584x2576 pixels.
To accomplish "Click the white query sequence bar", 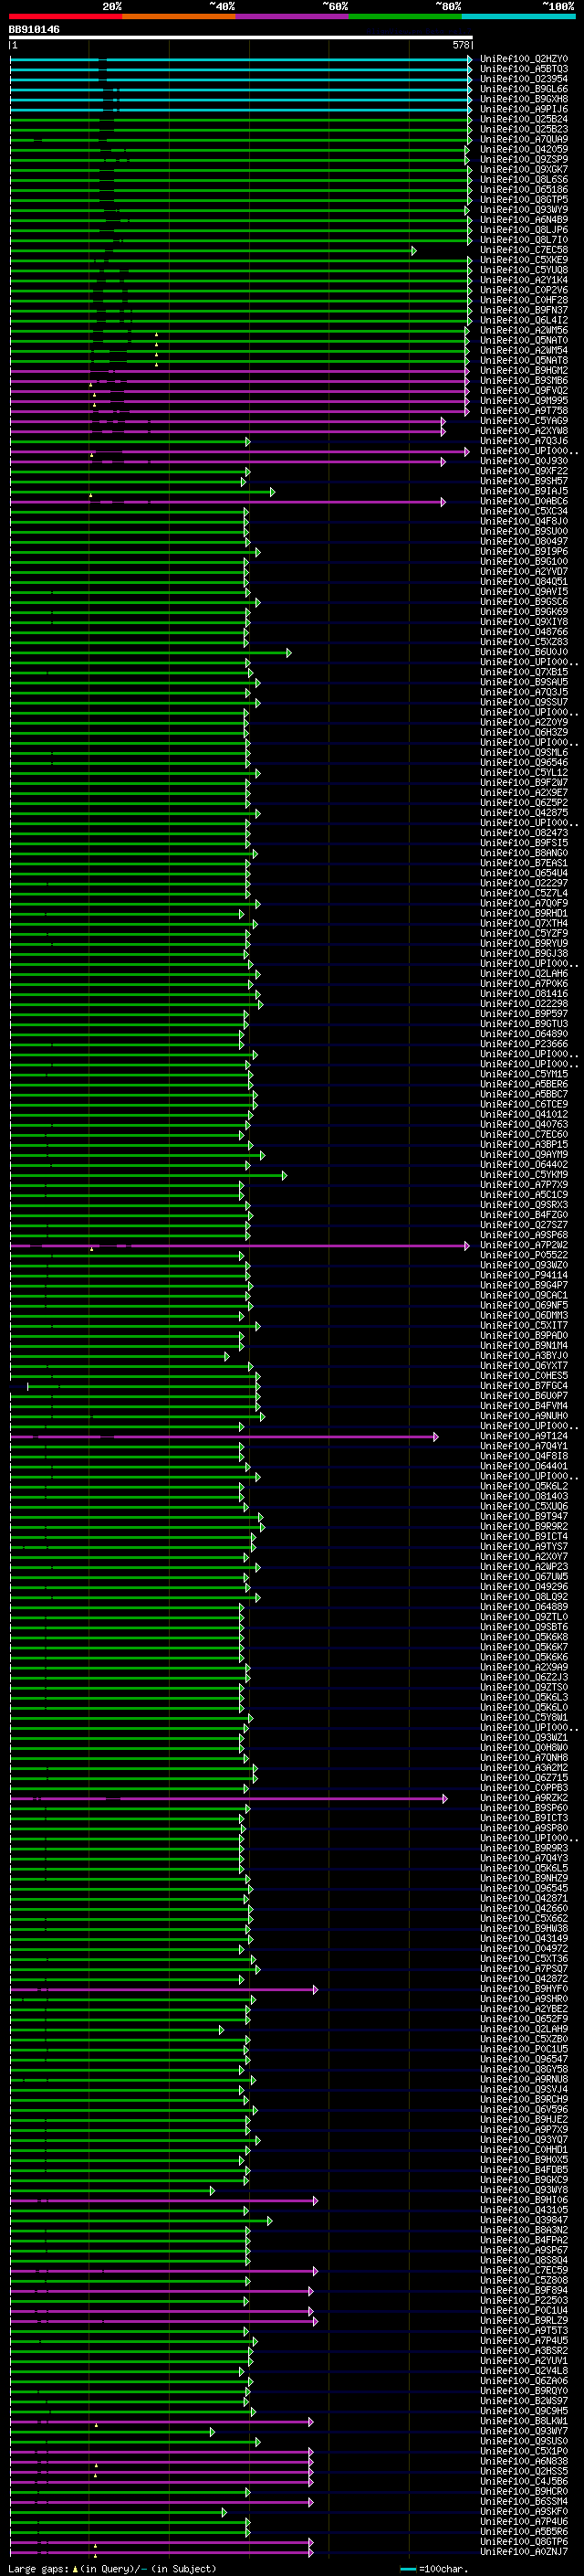I will [x=241, y=38].
